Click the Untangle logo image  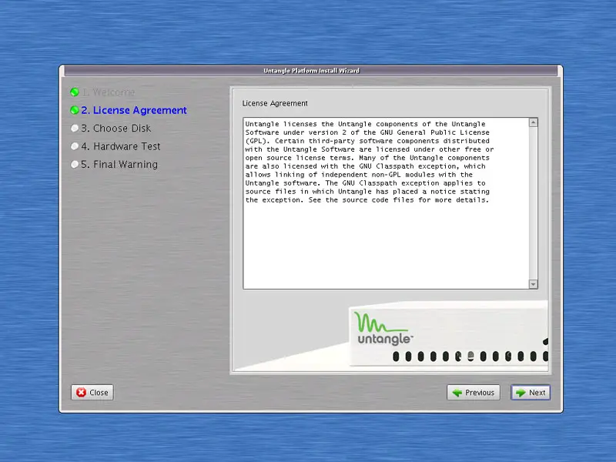pyautogui.click(x=383, y=329)
